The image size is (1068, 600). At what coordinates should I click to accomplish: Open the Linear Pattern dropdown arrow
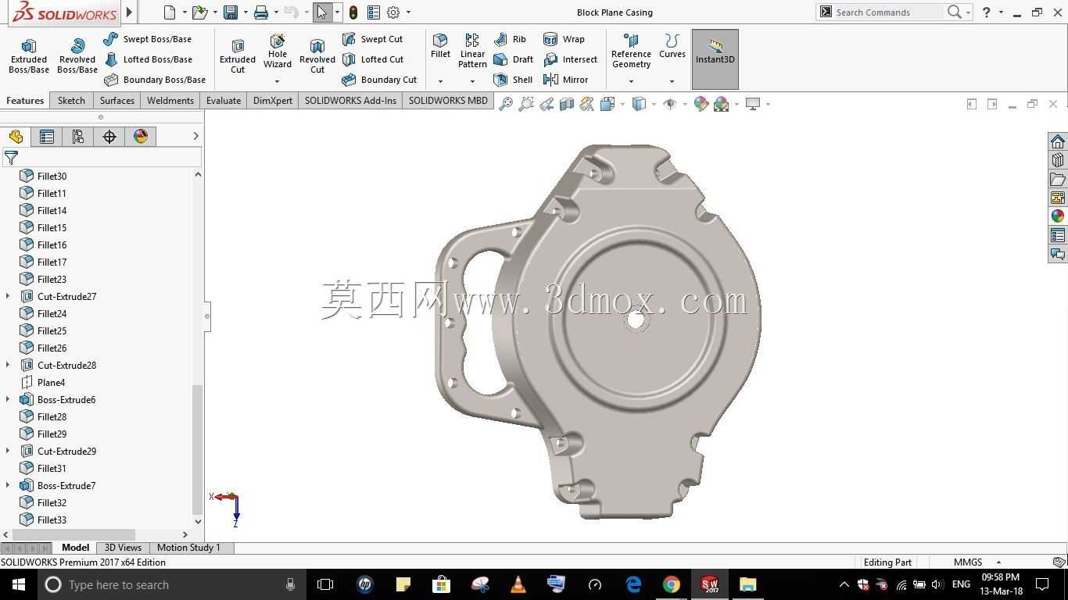pos(472,81)
